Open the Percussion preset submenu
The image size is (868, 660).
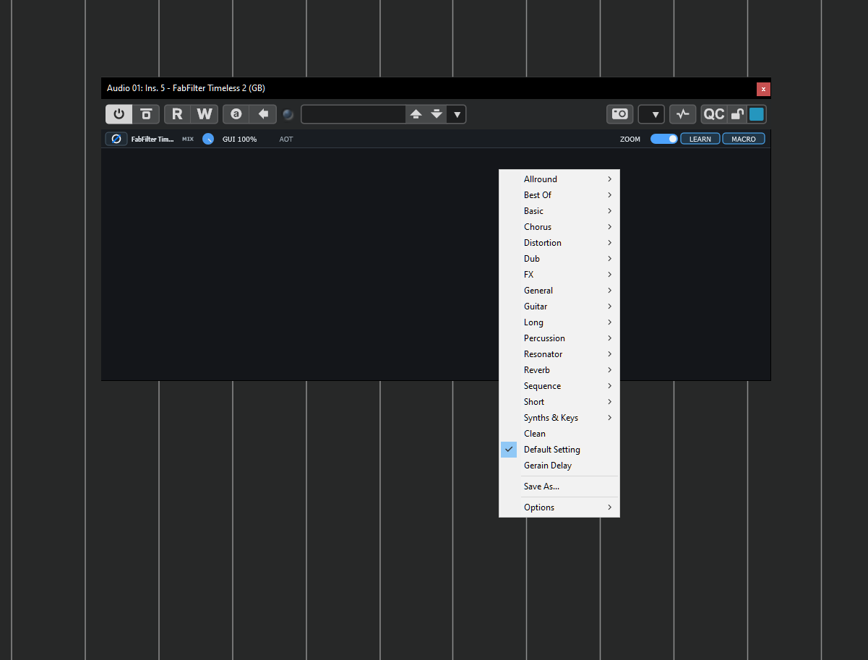tap(559, 338)
